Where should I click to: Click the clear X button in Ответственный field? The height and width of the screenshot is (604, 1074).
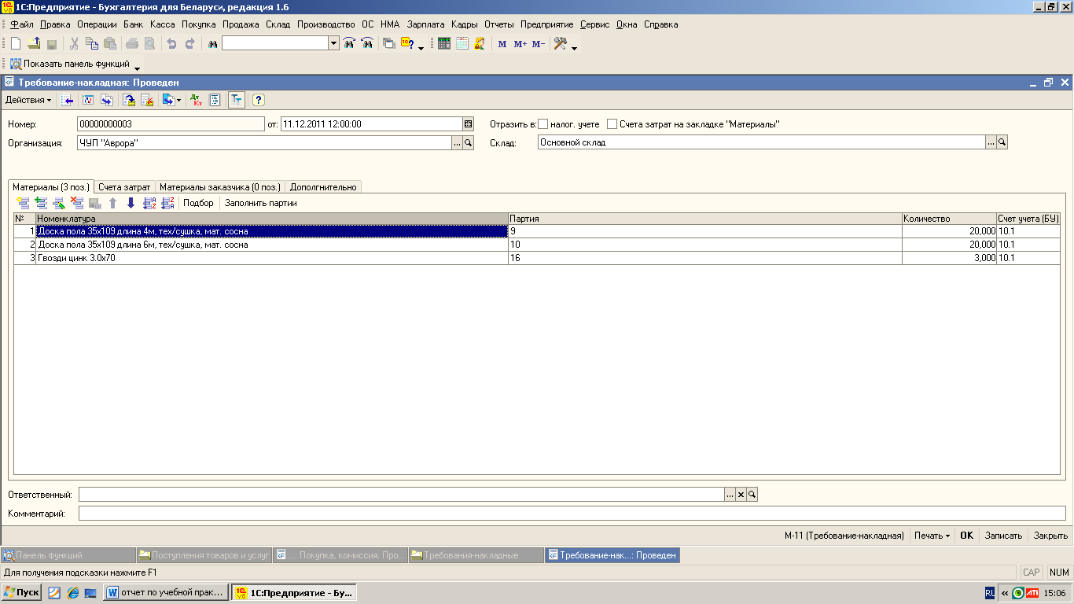[x=741, y=494]
